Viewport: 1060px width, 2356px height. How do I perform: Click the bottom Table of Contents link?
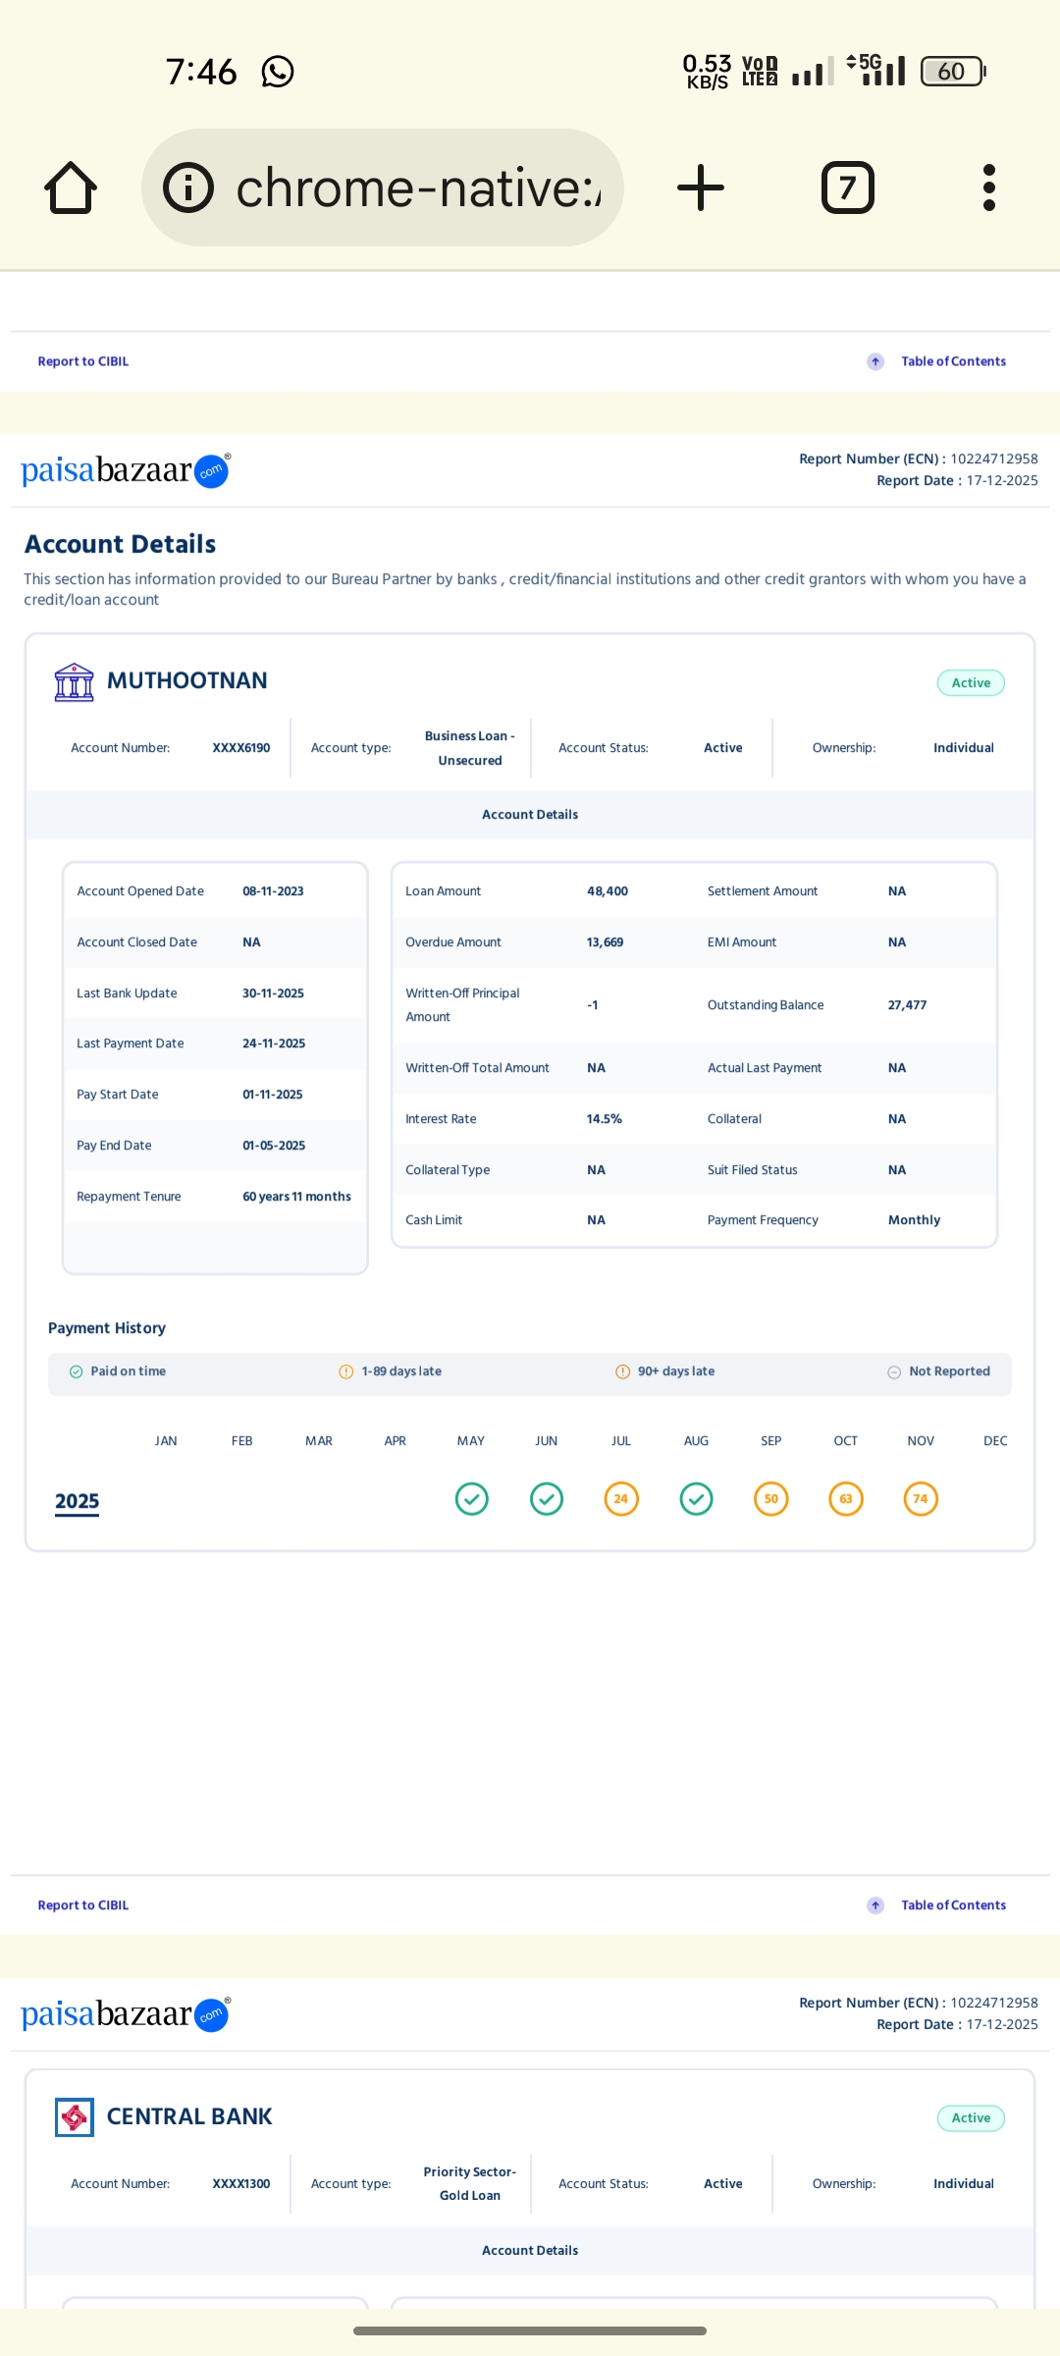[953, 1905]
